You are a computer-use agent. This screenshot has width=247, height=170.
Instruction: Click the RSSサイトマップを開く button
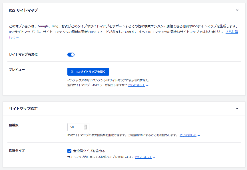88,72
